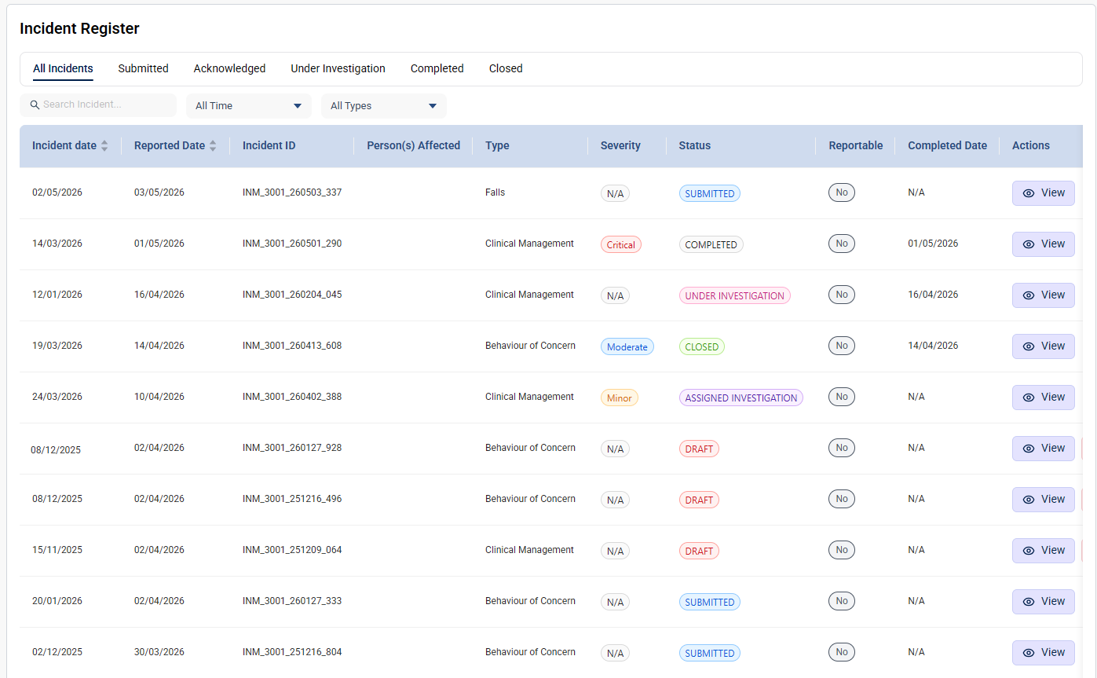
Task: View incident INM_3001_260127_928
Action: tap(1044, 449)
